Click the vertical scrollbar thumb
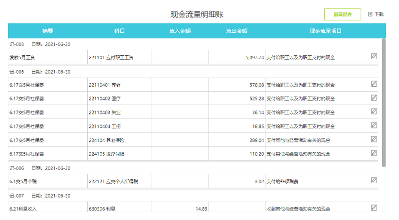 (x=384, y=103)
